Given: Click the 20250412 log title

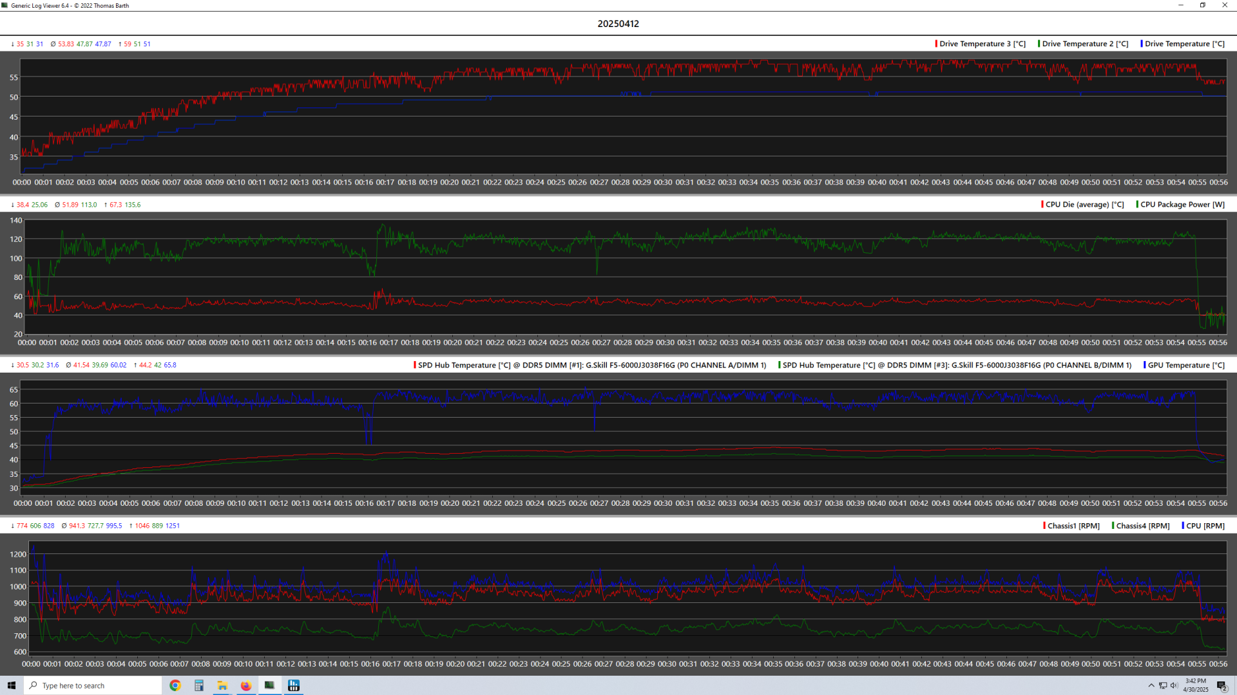Looking at the screenshot, I should (618, 24).
